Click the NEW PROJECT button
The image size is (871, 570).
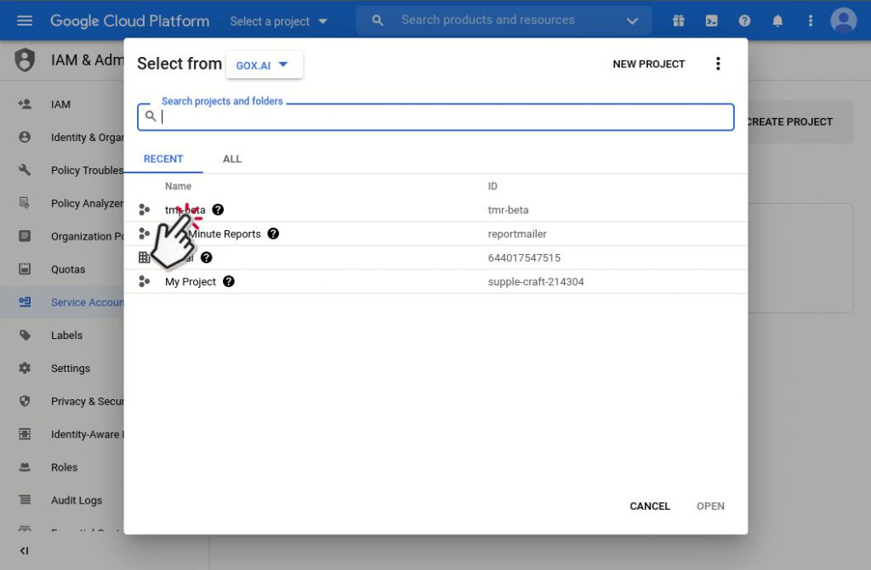click(649, 64)
